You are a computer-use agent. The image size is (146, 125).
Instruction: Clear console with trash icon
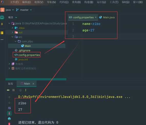point(9,124)
